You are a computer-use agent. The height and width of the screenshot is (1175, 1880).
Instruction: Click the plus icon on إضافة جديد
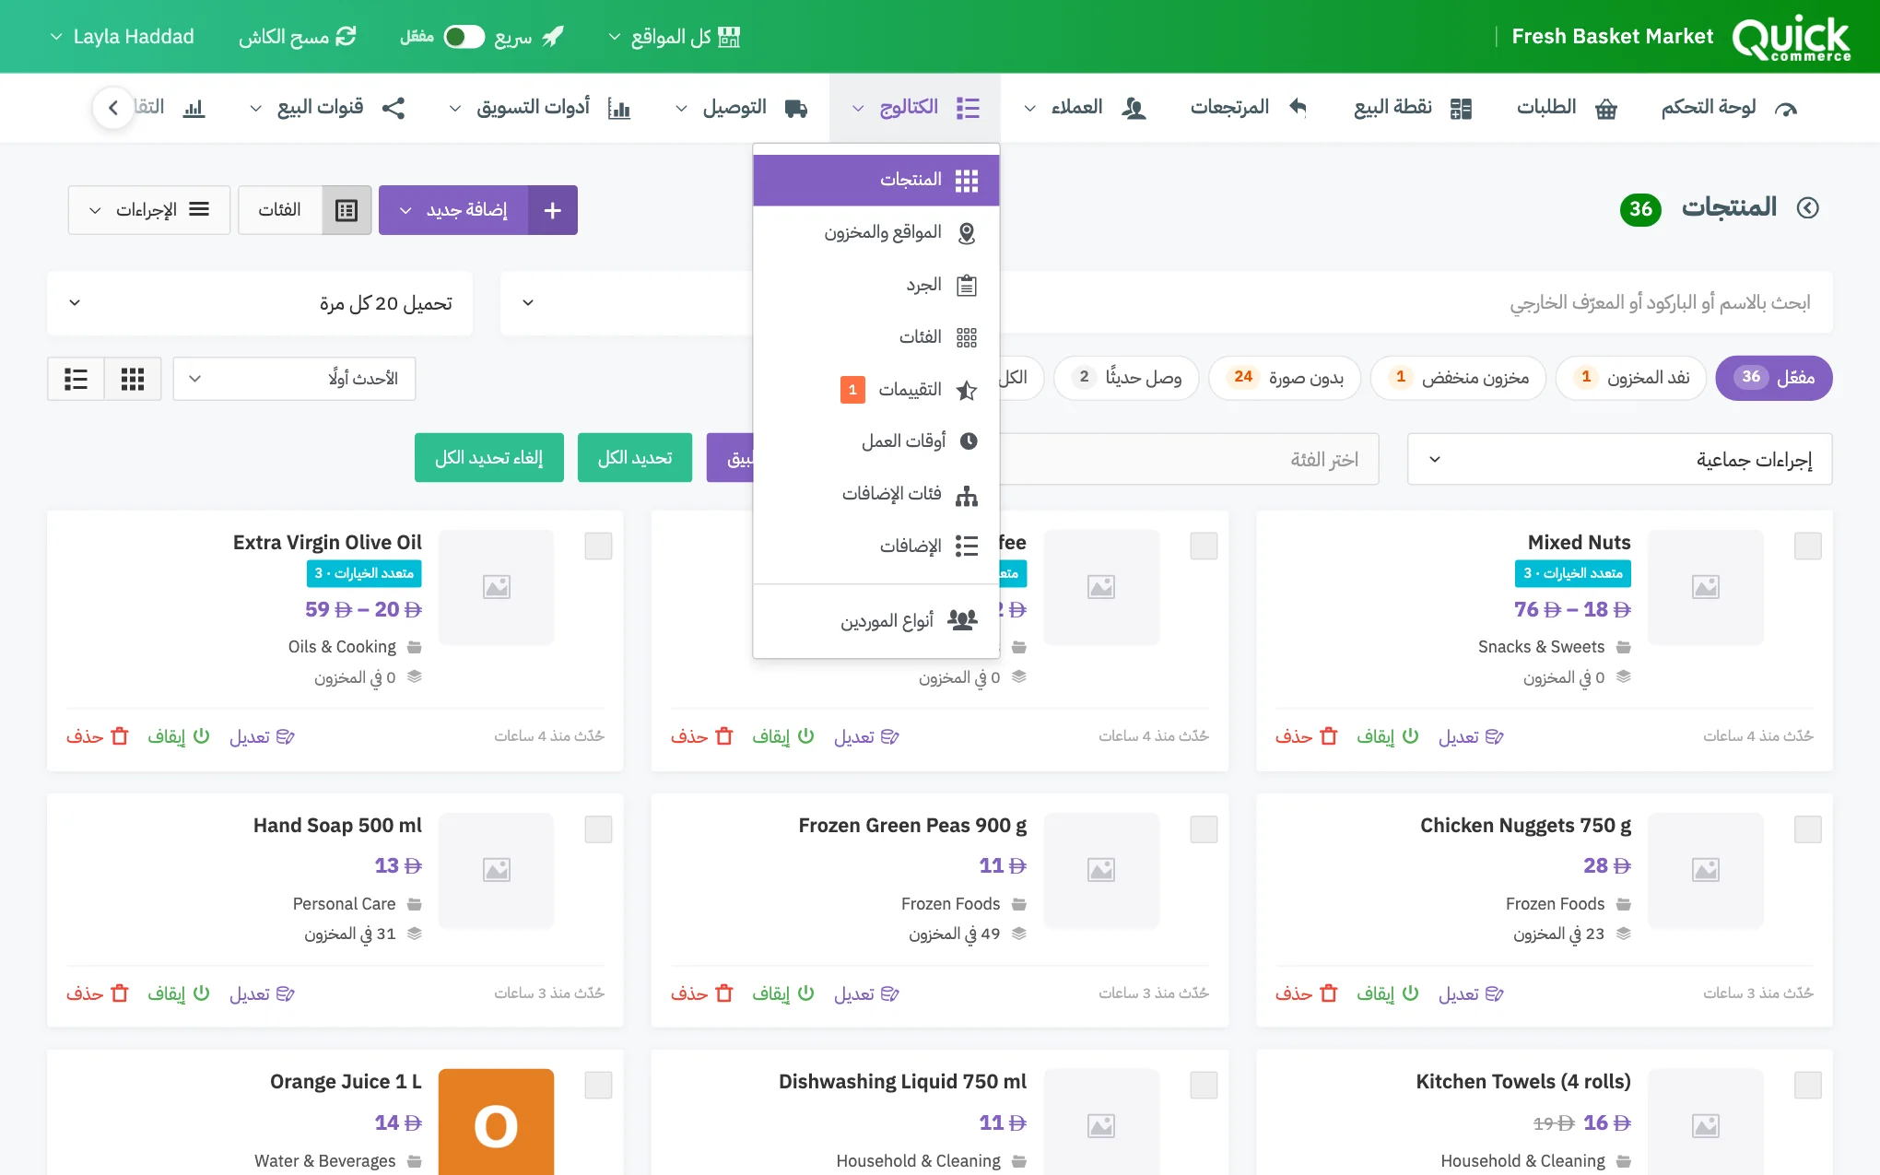coord(553,210)
